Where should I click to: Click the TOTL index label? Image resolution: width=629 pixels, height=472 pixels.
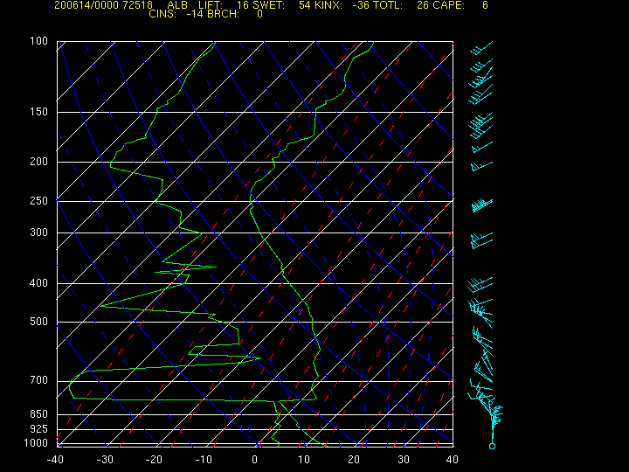(x=387, y=5)
